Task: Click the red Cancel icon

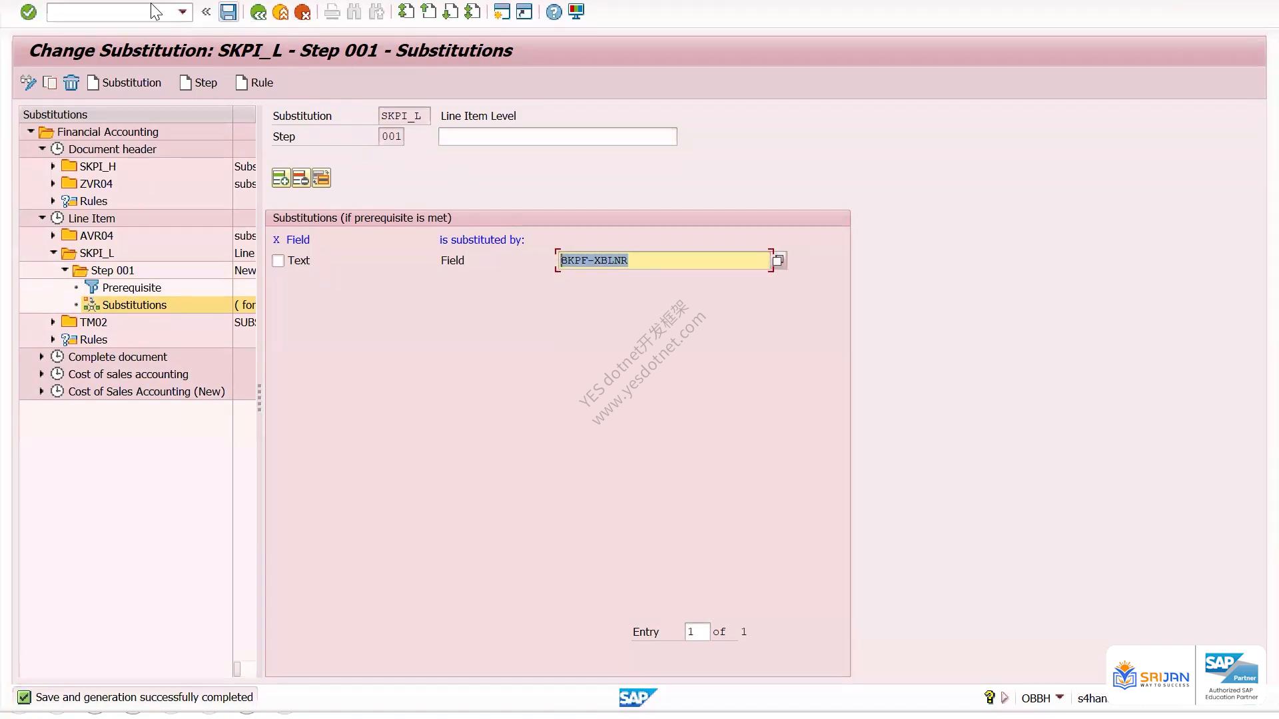Action: (x=302, y=12)
